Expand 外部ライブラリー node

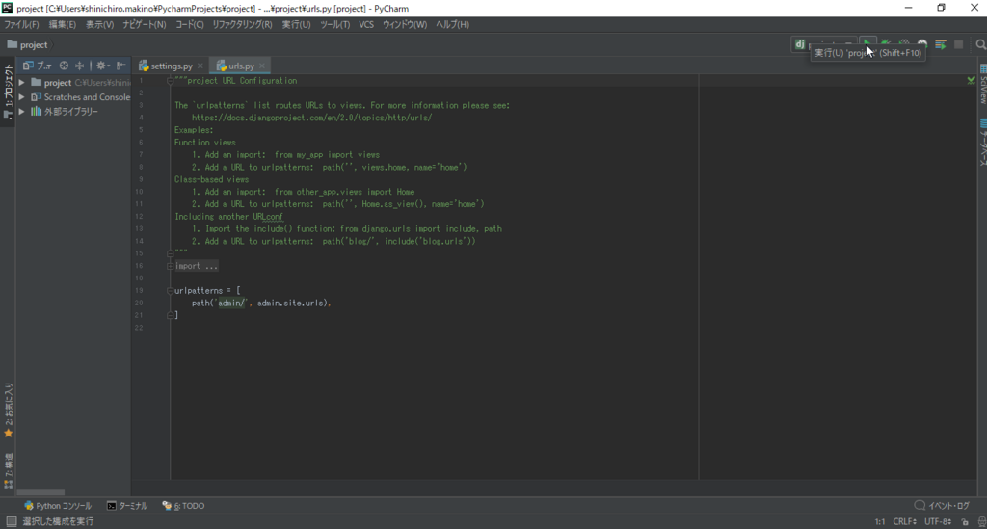coord(22,112)
